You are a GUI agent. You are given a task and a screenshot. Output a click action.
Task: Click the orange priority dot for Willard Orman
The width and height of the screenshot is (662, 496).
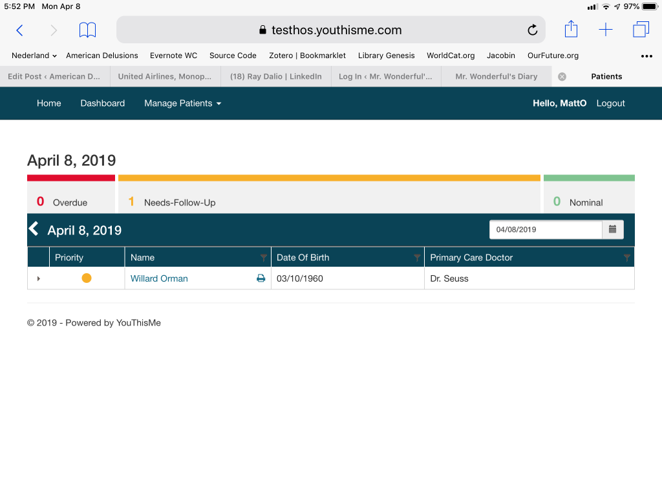pyautogui.click(x=87, y=278)
